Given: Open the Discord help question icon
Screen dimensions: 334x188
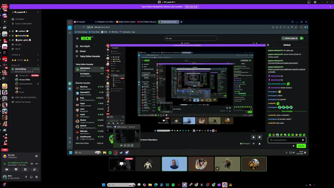Looking at the screenshot, I should (x=315, y=2).
